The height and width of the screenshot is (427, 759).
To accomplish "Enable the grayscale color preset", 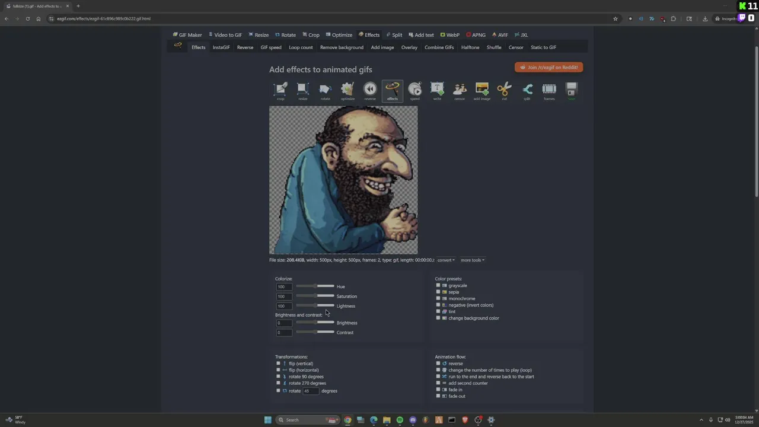I will coord(438,285).
